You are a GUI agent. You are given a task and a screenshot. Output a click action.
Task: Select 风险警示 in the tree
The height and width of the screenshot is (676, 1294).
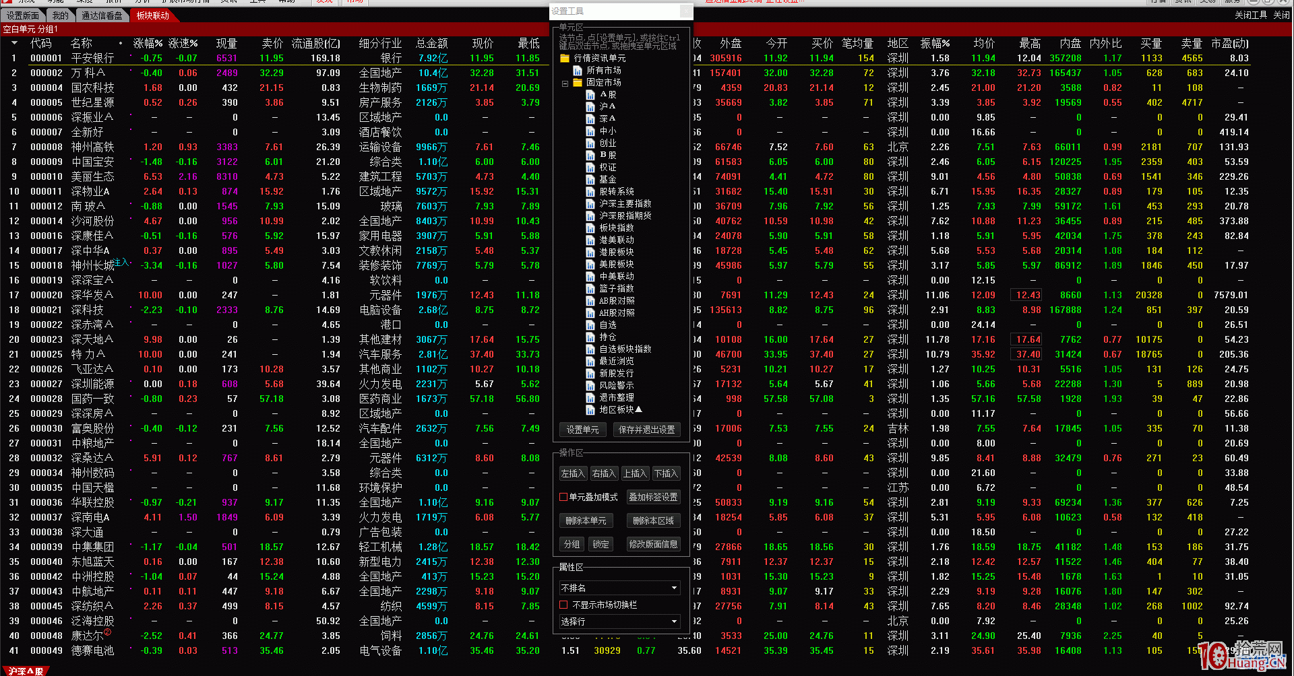617,386
